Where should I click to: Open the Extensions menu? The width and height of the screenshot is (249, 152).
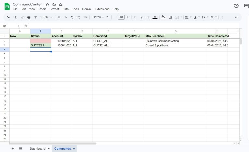click(102, 9)
